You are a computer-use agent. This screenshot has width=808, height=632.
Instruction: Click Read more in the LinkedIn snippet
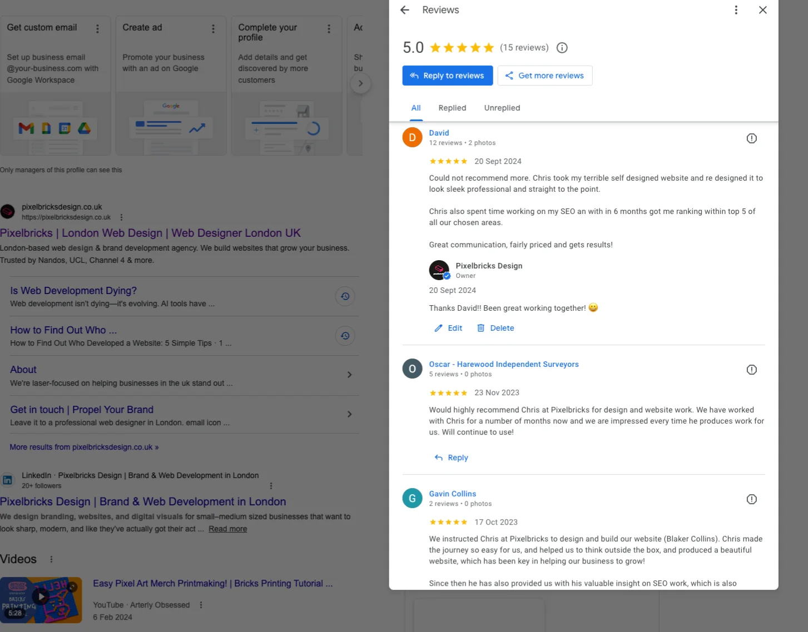point(228,529)
